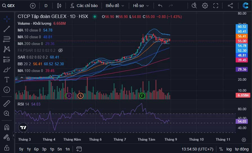Open time axis settings gear
The image size is (252, 153).
(x=244, y=140)
